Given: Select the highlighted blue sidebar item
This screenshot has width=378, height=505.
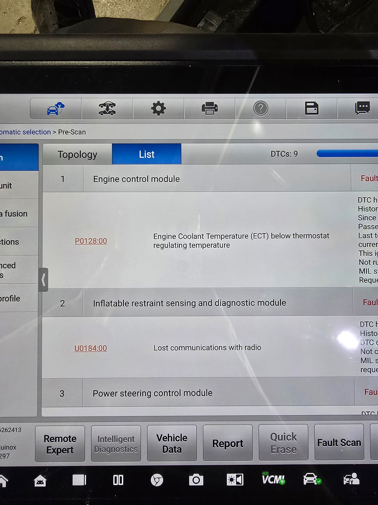Looking at the screenshot, I should pos(19,158).
